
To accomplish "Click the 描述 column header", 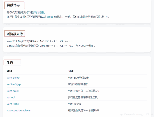I will [x=71, y=71].
